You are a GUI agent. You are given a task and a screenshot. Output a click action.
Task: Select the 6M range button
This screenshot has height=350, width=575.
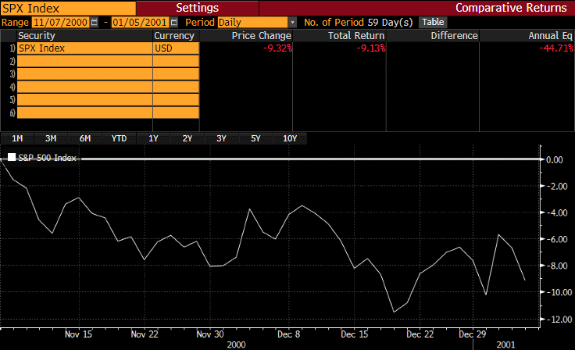85,138
